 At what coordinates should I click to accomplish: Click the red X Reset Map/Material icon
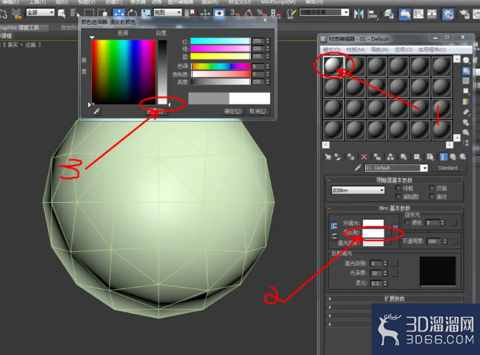pyautogui.click(x=364, y=156)
